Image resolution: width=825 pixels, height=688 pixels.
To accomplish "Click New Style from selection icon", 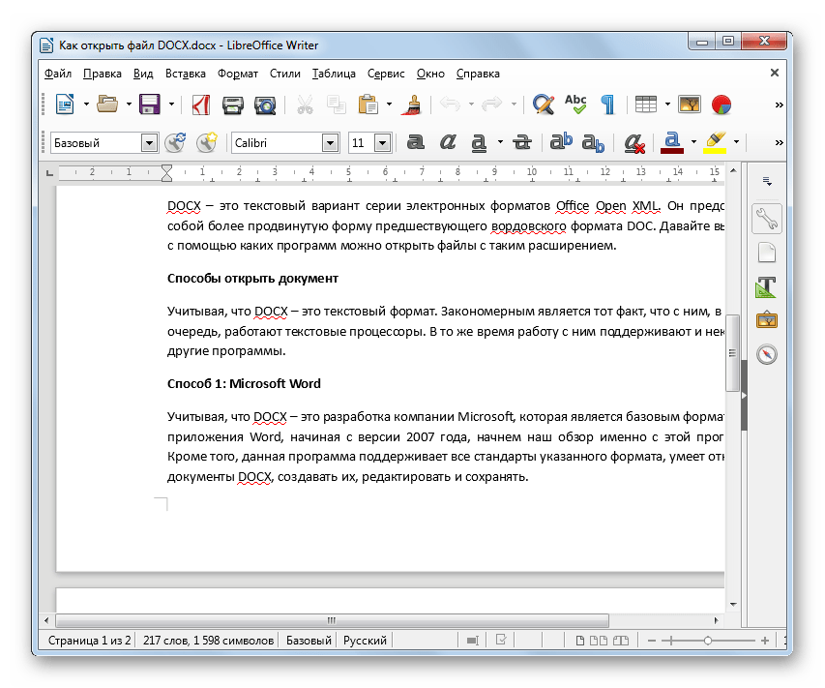I will pos(207,142).
